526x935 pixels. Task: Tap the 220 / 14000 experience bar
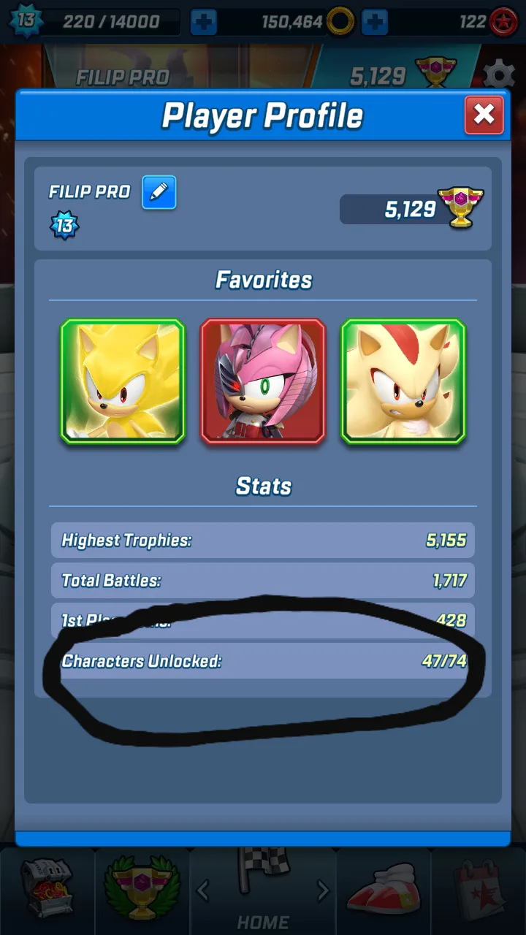pos(110,22)
